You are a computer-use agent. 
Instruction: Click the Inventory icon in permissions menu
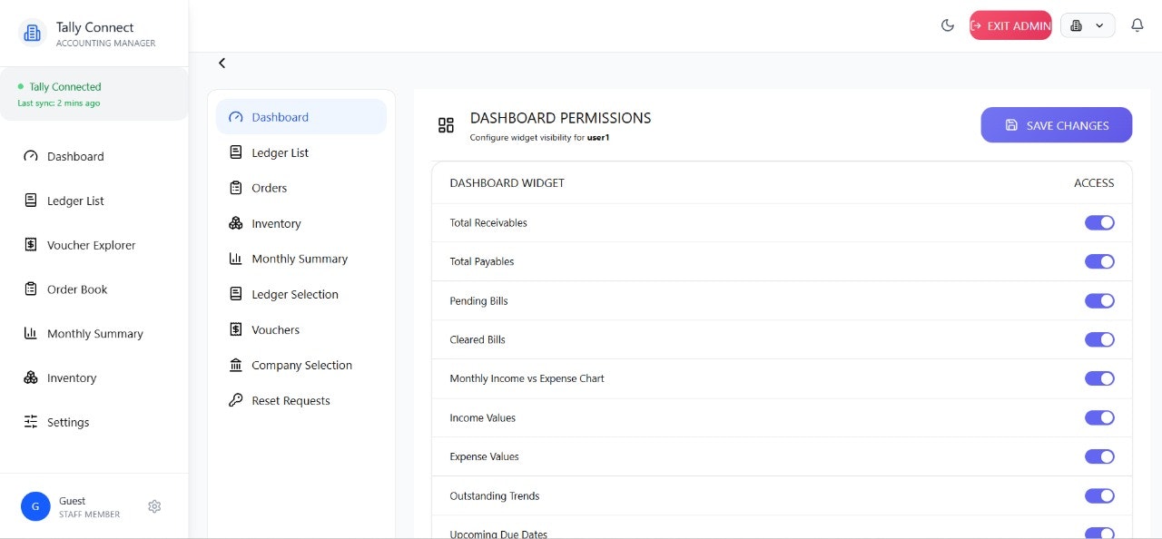click(x=236, y=223)
